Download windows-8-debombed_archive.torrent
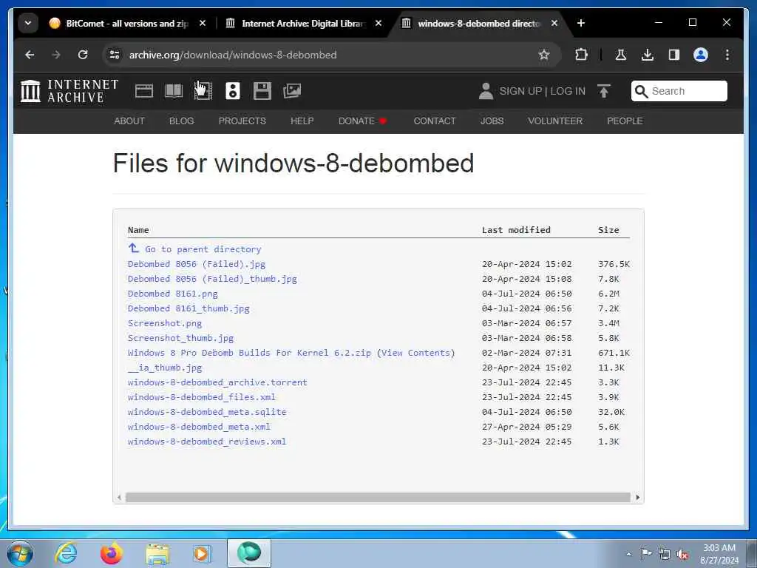Image resolution: width=757 pixels, height=568 pixels. pyautogui.click(x=217, y=382)
